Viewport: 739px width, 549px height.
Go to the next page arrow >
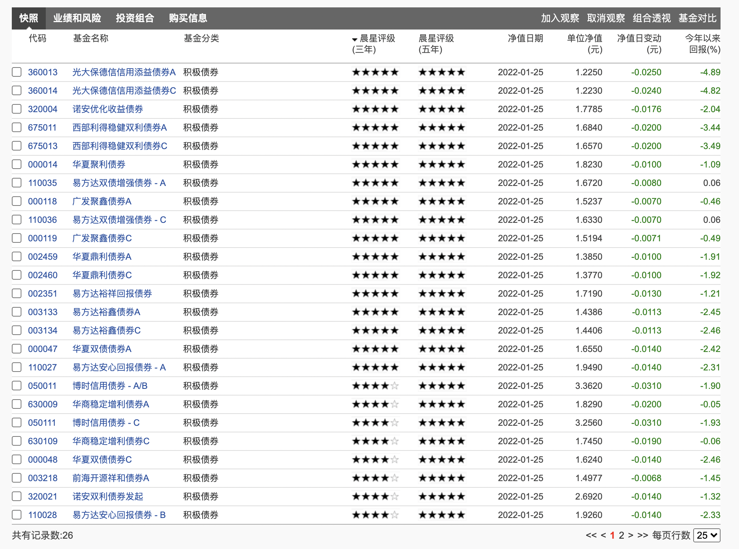pyautogui.click(x=630, y=535)
